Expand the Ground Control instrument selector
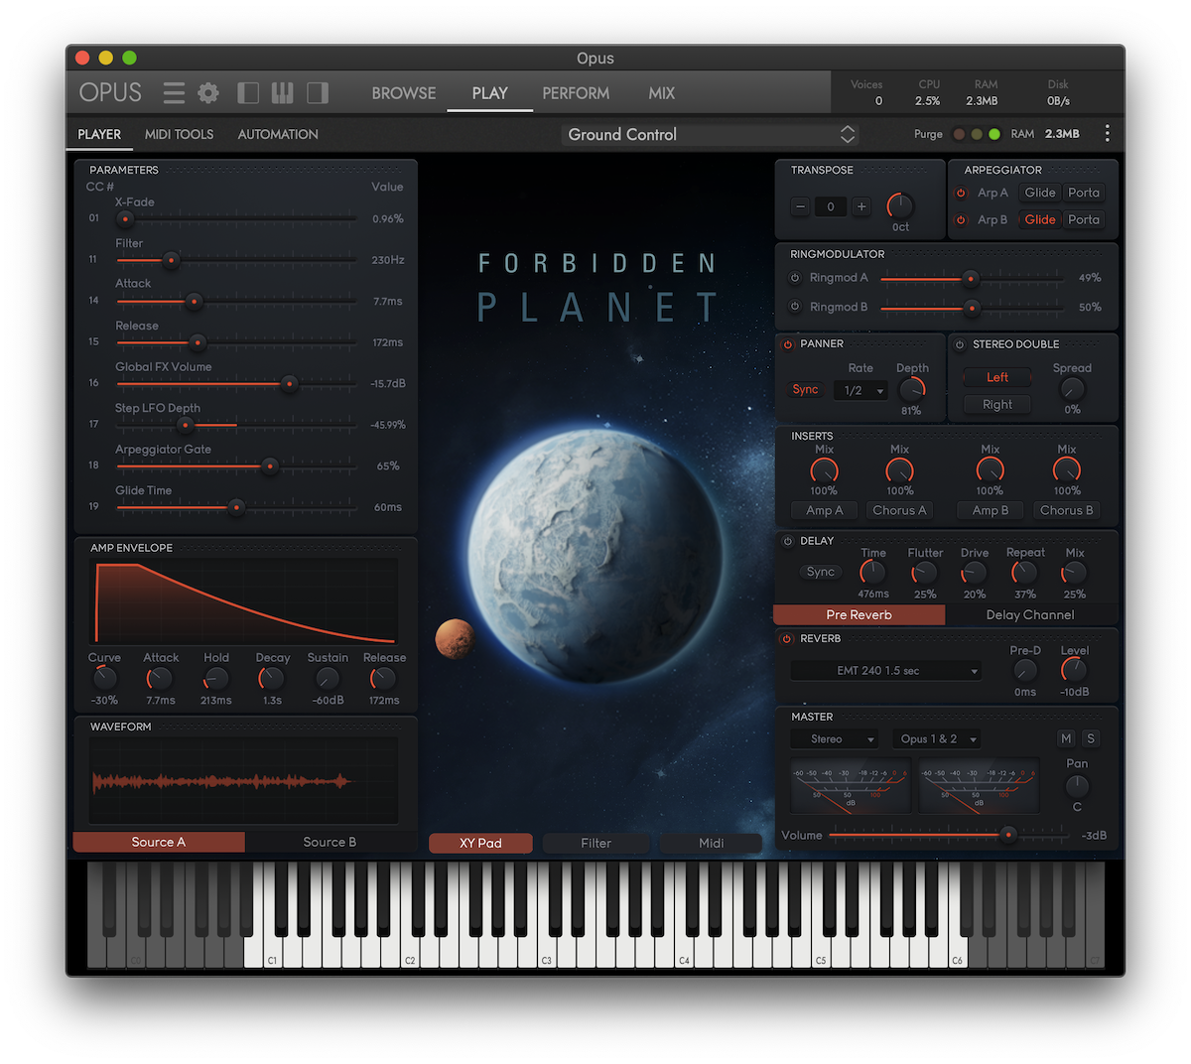Image resolution: width=1191 pixels, height=1064 pixels. pos(710,134)
